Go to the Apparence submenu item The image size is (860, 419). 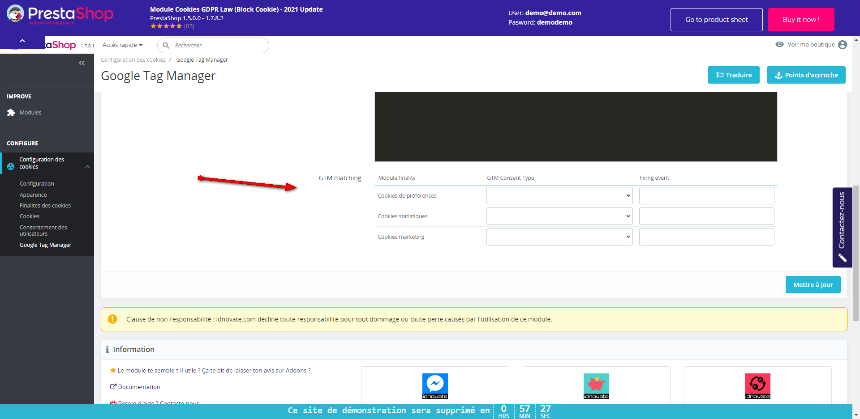click(33, 195)
